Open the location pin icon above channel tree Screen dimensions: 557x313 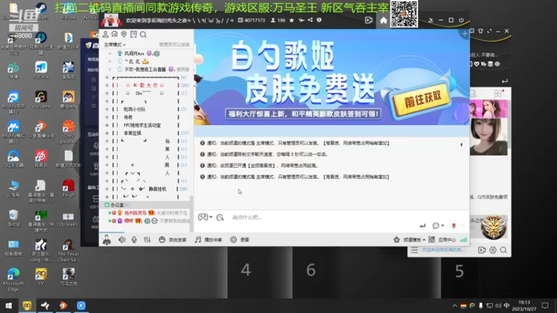(x=124, y=34)
